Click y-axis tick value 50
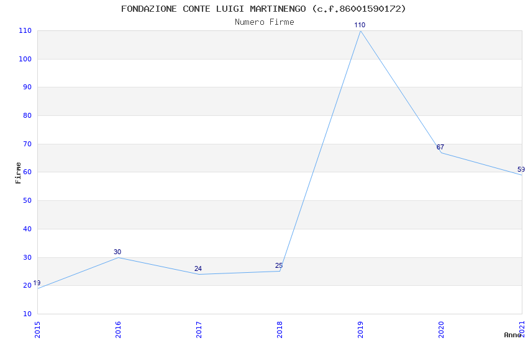This screenshot has height=341, width=528. [x=27, y=200]
